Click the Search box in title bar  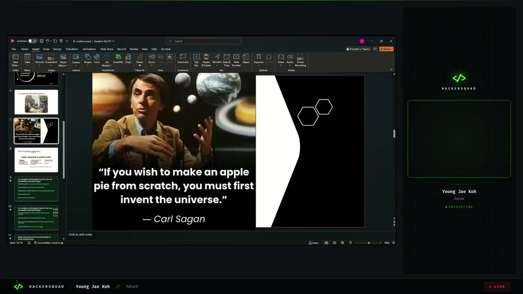[203, 41]
